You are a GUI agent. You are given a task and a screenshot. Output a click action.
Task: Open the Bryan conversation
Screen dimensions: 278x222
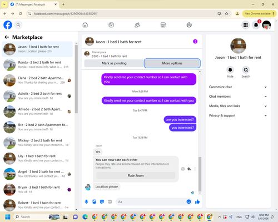(37, 190)
